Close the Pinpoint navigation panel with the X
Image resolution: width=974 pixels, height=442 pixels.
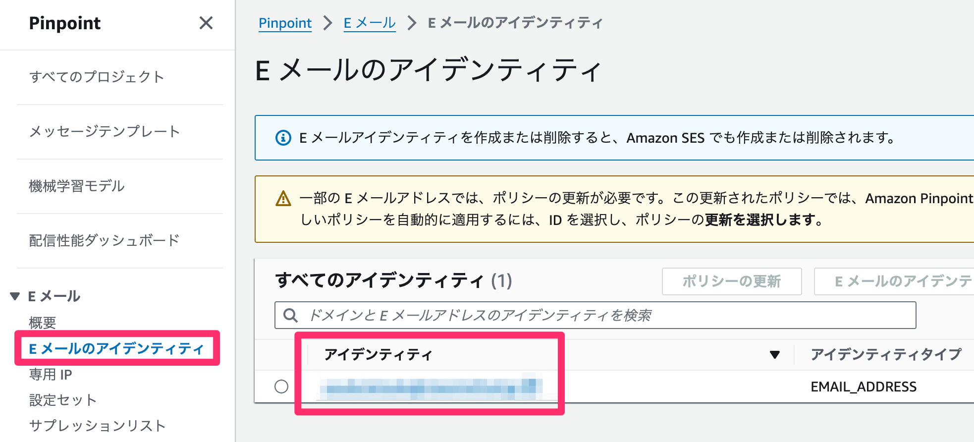(x=206, y=23)
